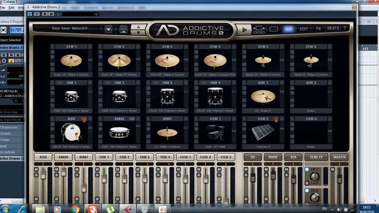
Task: Select the TOM 4 floor tom image
Action: [215, 96]
